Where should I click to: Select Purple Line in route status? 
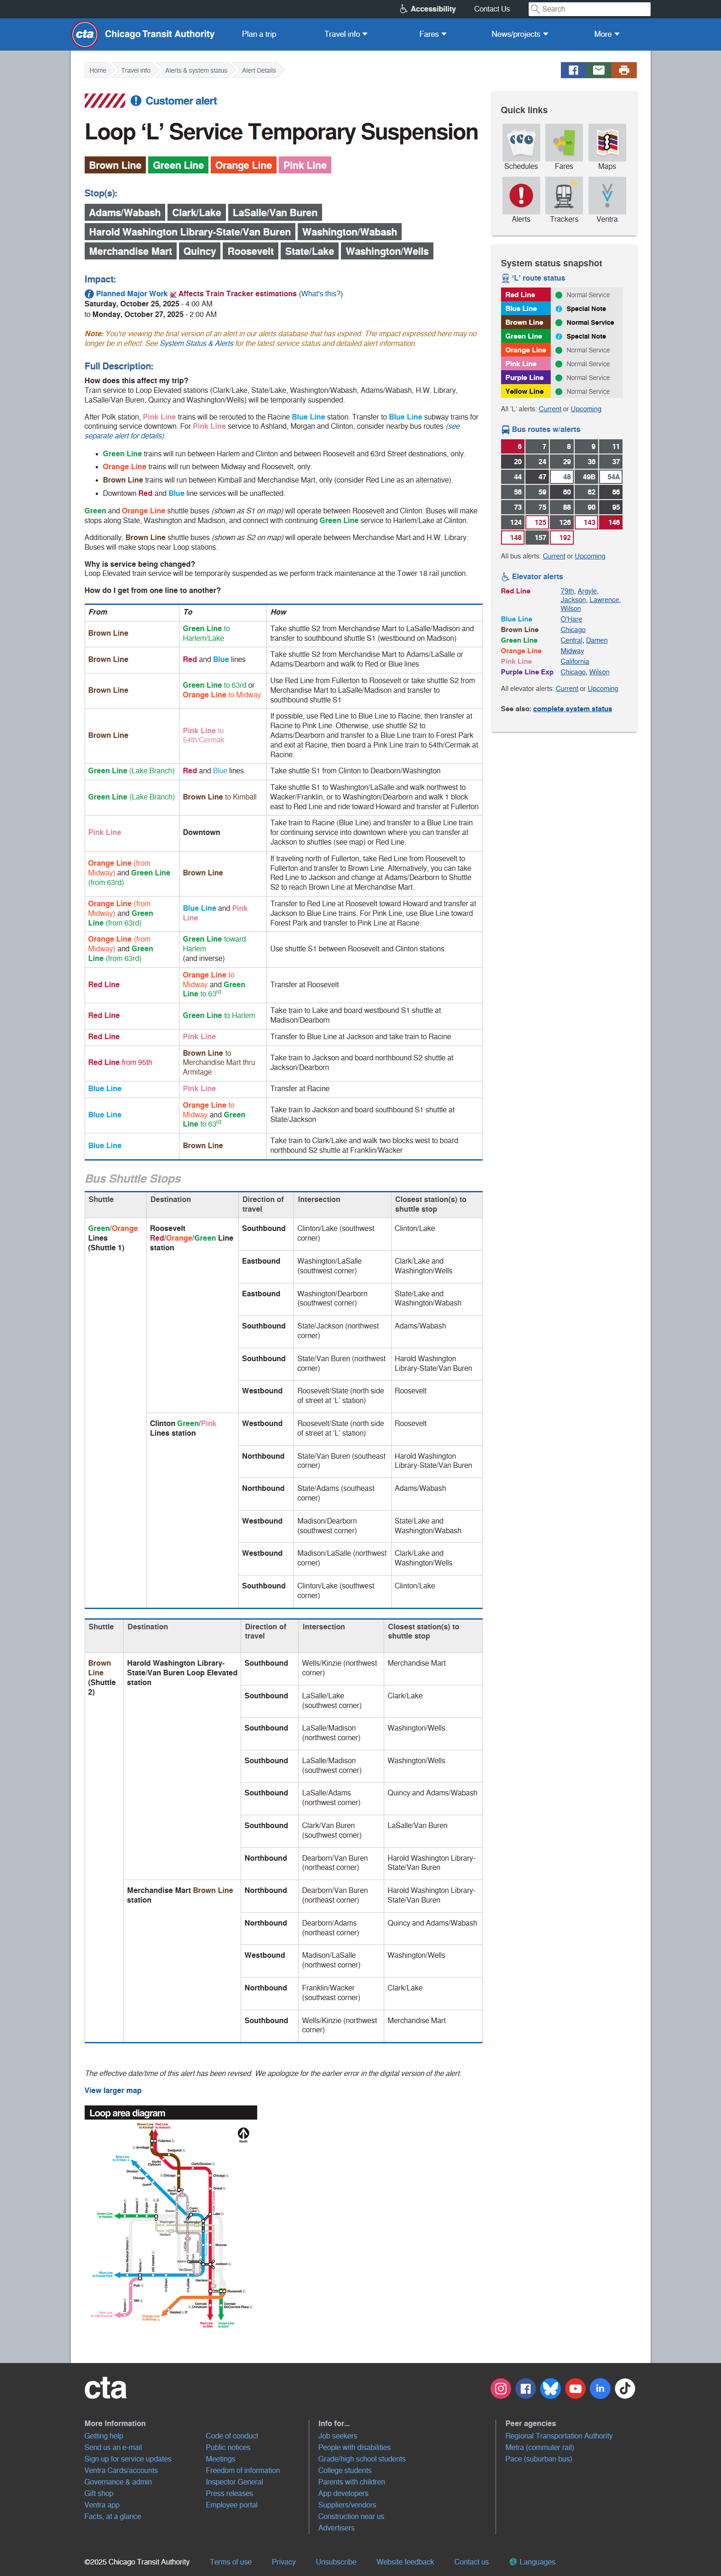pos(525,378)
